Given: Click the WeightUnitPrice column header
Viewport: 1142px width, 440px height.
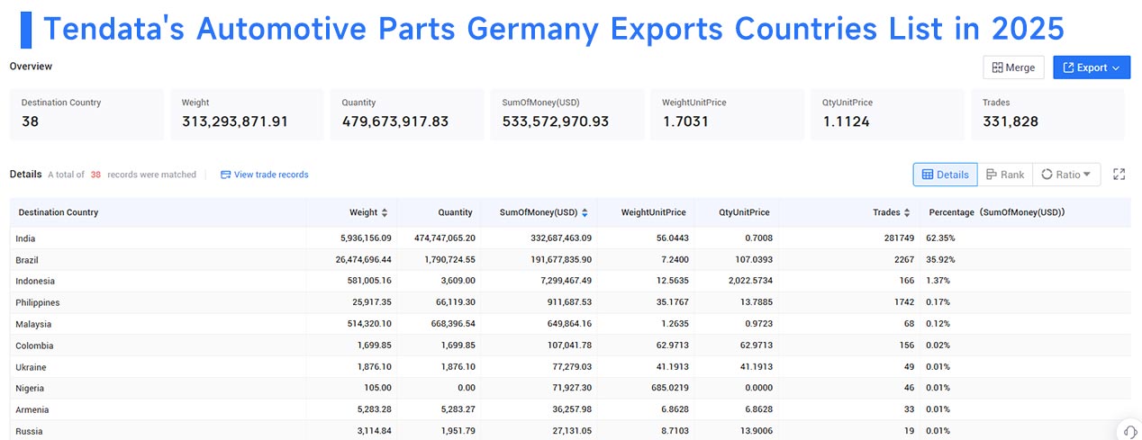Looking at the screenshot, I should coord(654,212).
